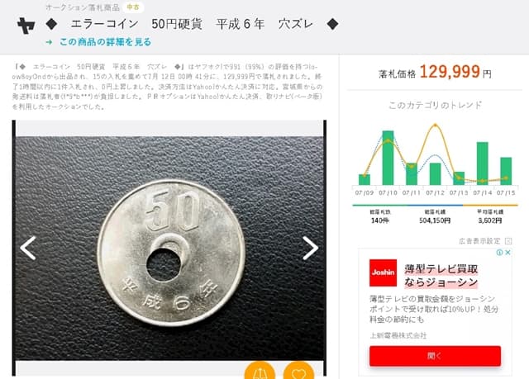Viewport: 529px width, 379px height.
Task: Close the Joshin ad with the X
Action: point(508,253)
